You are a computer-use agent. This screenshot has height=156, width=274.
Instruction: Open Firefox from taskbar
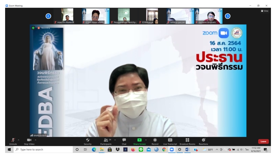[133, 150]
